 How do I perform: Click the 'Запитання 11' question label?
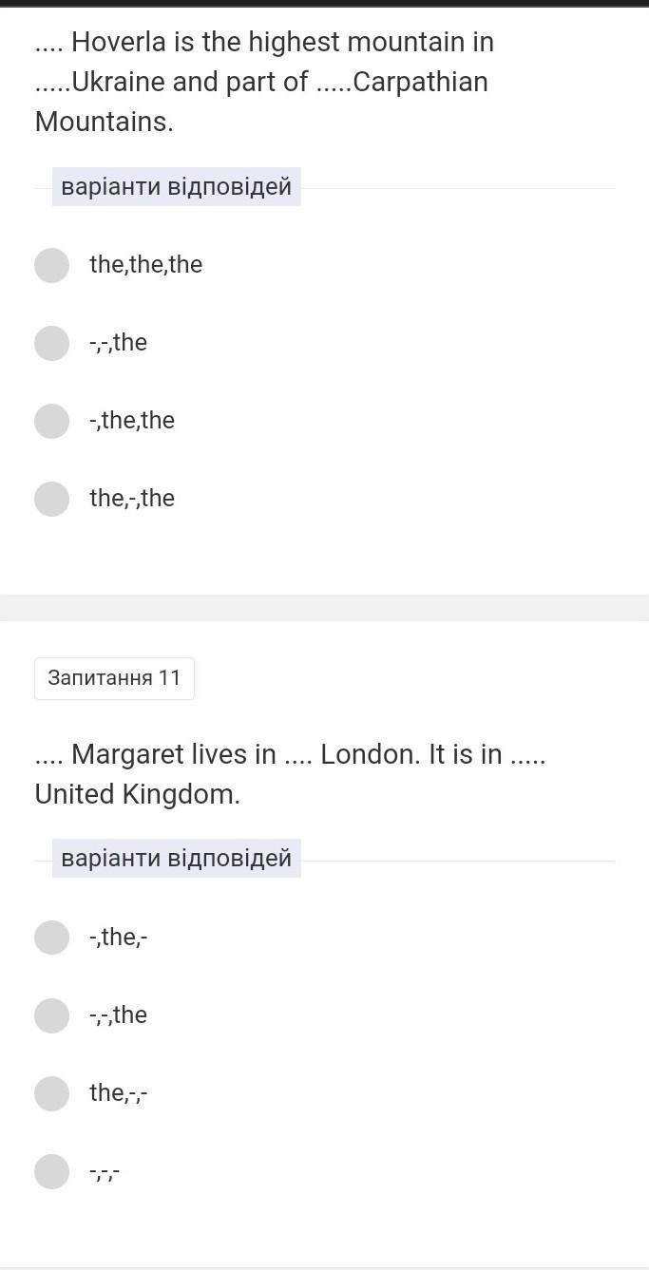pyautogui.click(x=114, y=678)
